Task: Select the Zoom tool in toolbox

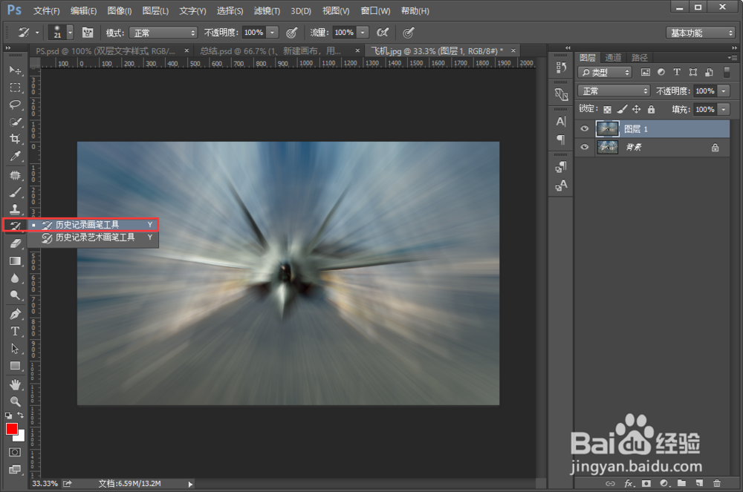Action: pos(15,401)
